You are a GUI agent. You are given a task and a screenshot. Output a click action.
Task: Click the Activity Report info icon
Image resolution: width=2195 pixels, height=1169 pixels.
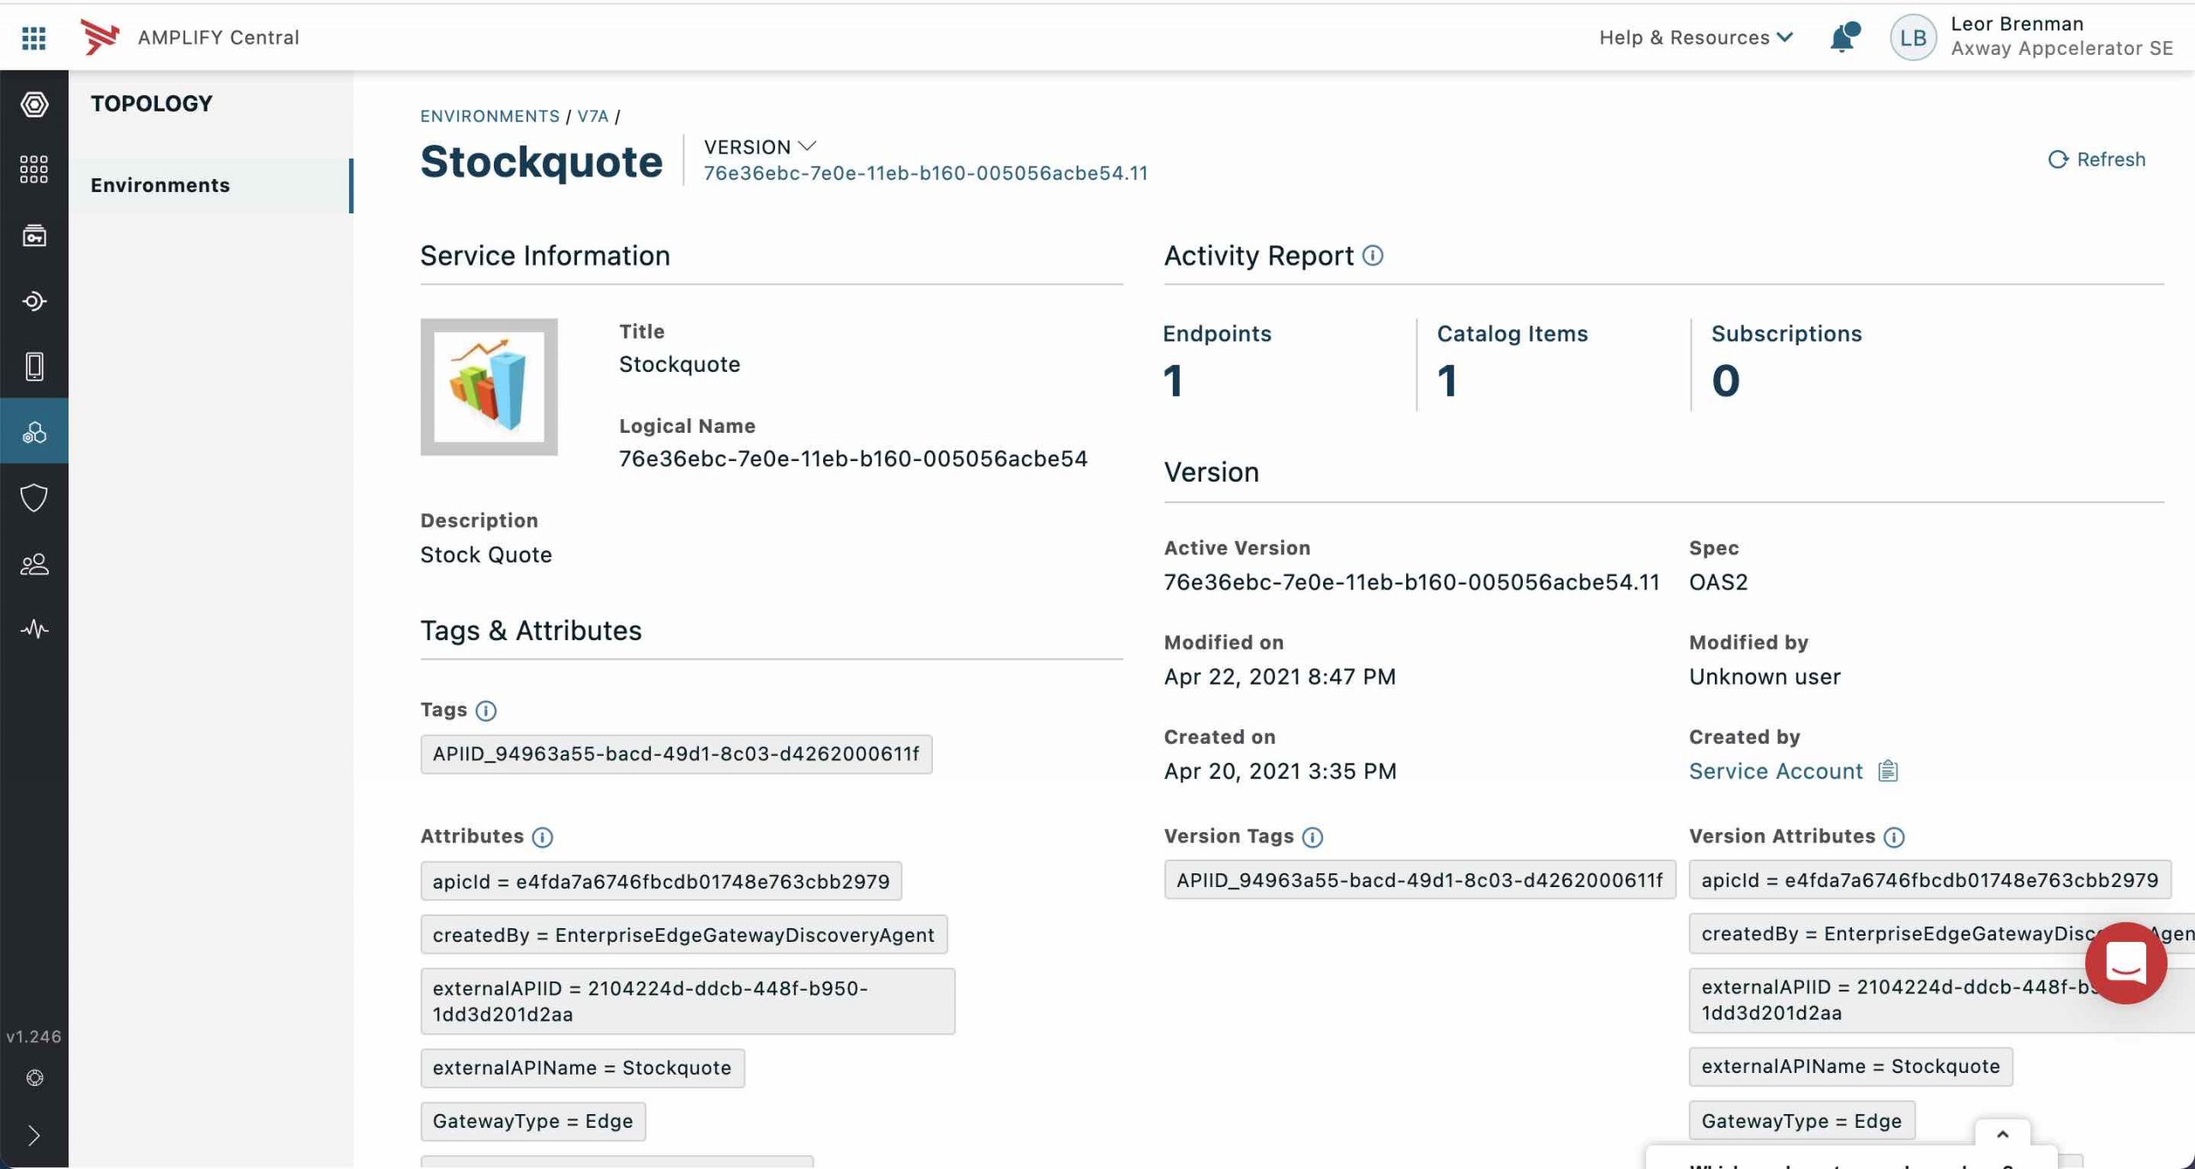[x=1373, y=255]
